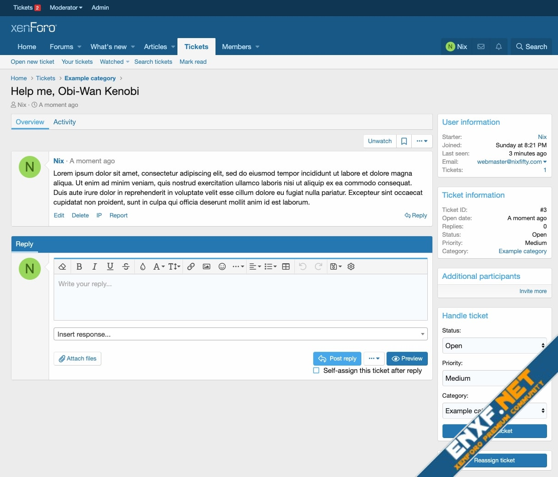Click the Preview button
Viewport: 558px width, 477px height.
(407, 359)
